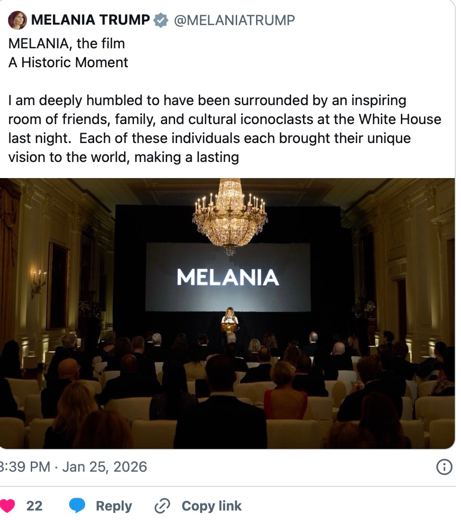Like the tweet with the heart icon
Screen dimensions: 461x520
coord(6,505)
